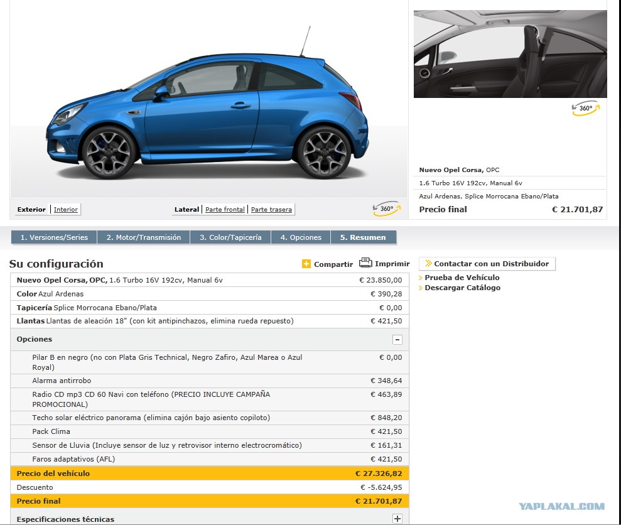621x525 pixels.
Task: Click the € -5.624,95 discount value
Action: (x=381, y=487)
